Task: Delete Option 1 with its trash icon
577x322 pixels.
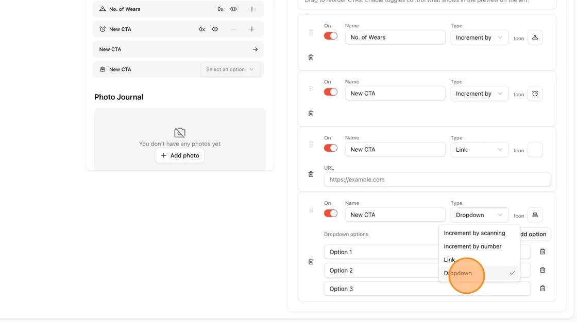Action: point(542,252)
